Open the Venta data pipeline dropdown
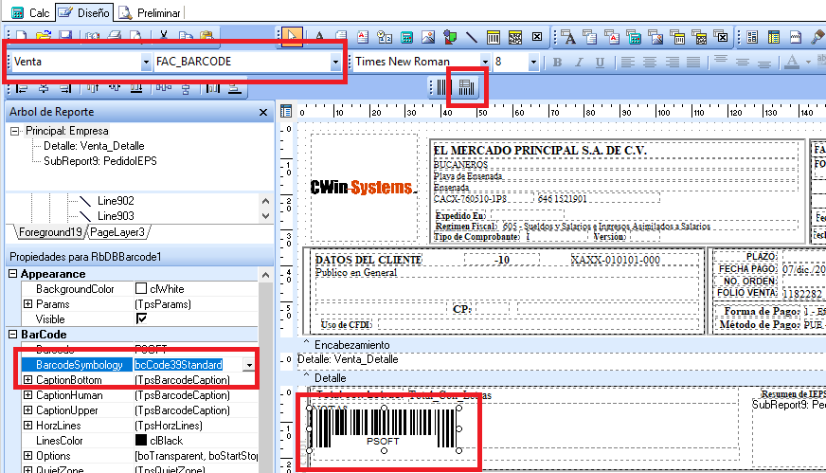This screenshot has width=826, height=473. click(146, 62)
